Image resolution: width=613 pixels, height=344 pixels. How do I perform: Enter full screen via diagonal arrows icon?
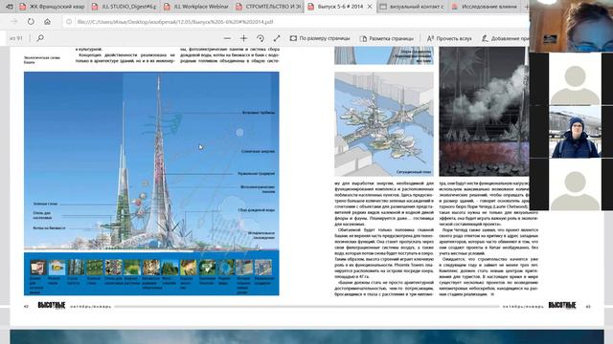(277, 38)
